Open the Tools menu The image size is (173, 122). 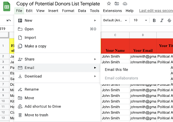95,11
